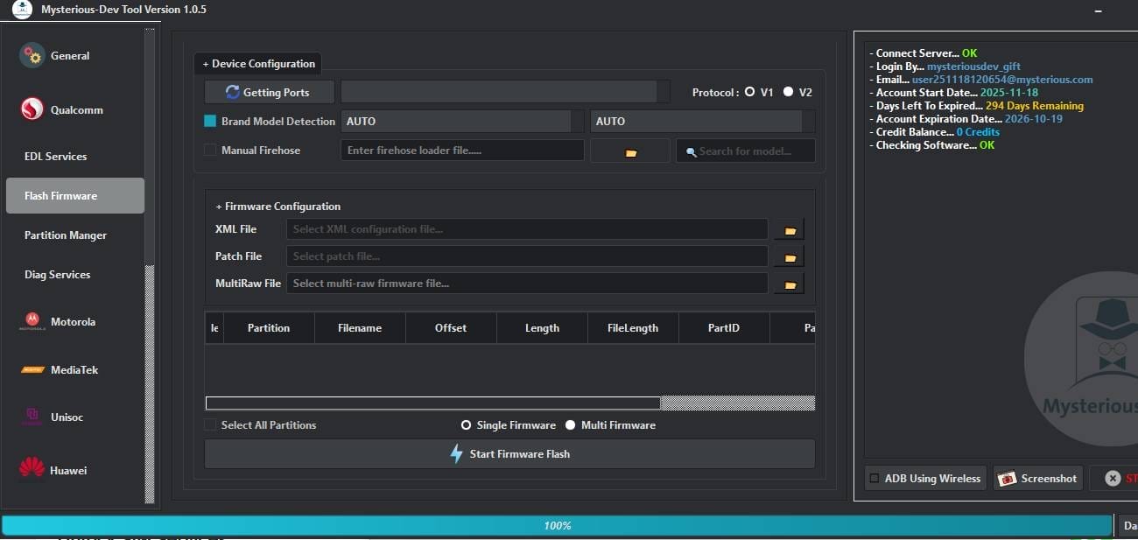Screen dimensions: 1138x540
Task: Disable Brand Model Detection
Action: pyautogui.click(x=209, y=121)
